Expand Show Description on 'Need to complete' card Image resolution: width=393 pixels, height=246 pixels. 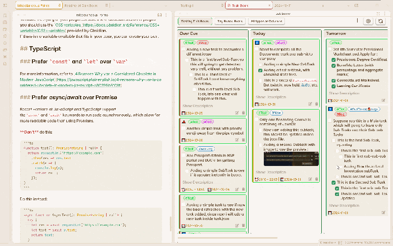[x=271, y=97]
